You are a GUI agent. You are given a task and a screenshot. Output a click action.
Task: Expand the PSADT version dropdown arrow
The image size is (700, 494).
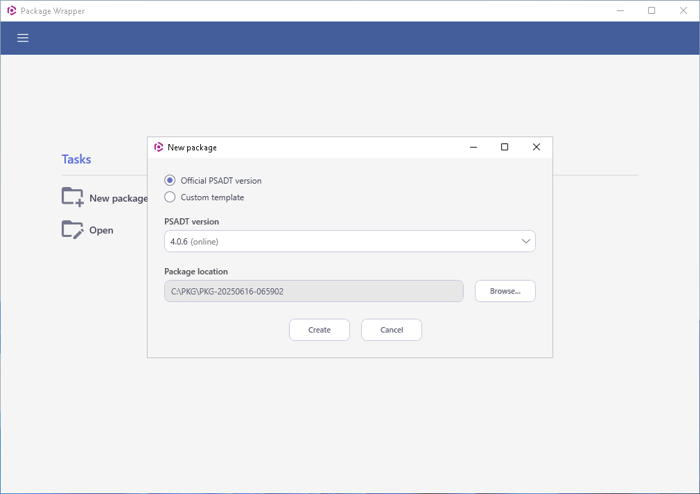click(526, 241)
